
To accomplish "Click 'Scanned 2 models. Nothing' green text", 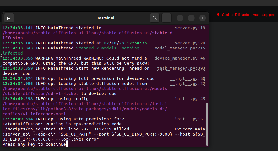I will (108, 48).
